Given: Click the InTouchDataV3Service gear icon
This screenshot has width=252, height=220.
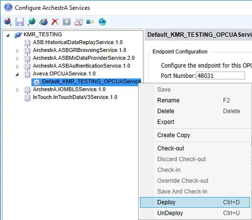Looking at the screenshot, I should pyautogui.click(x=27, y=98).
